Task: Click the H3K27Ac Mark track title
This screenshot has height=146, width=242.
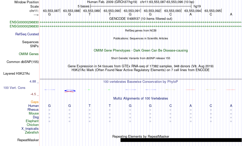Action: [x=141, y=70]
